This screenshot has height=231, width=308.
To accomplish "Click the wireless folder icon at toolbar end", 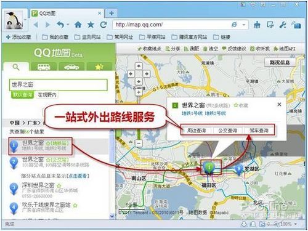I will click(296, 25).
